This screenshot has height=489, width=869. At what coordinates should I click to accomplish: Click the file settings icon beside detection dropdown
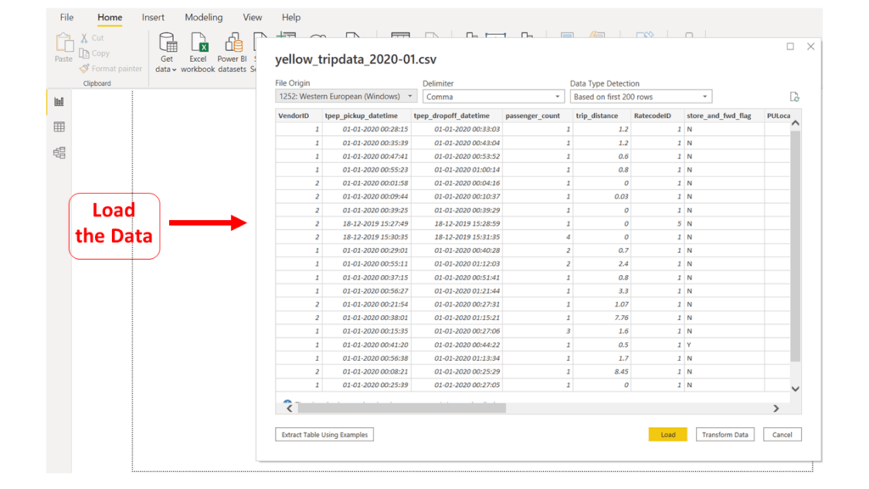point(794,97)
